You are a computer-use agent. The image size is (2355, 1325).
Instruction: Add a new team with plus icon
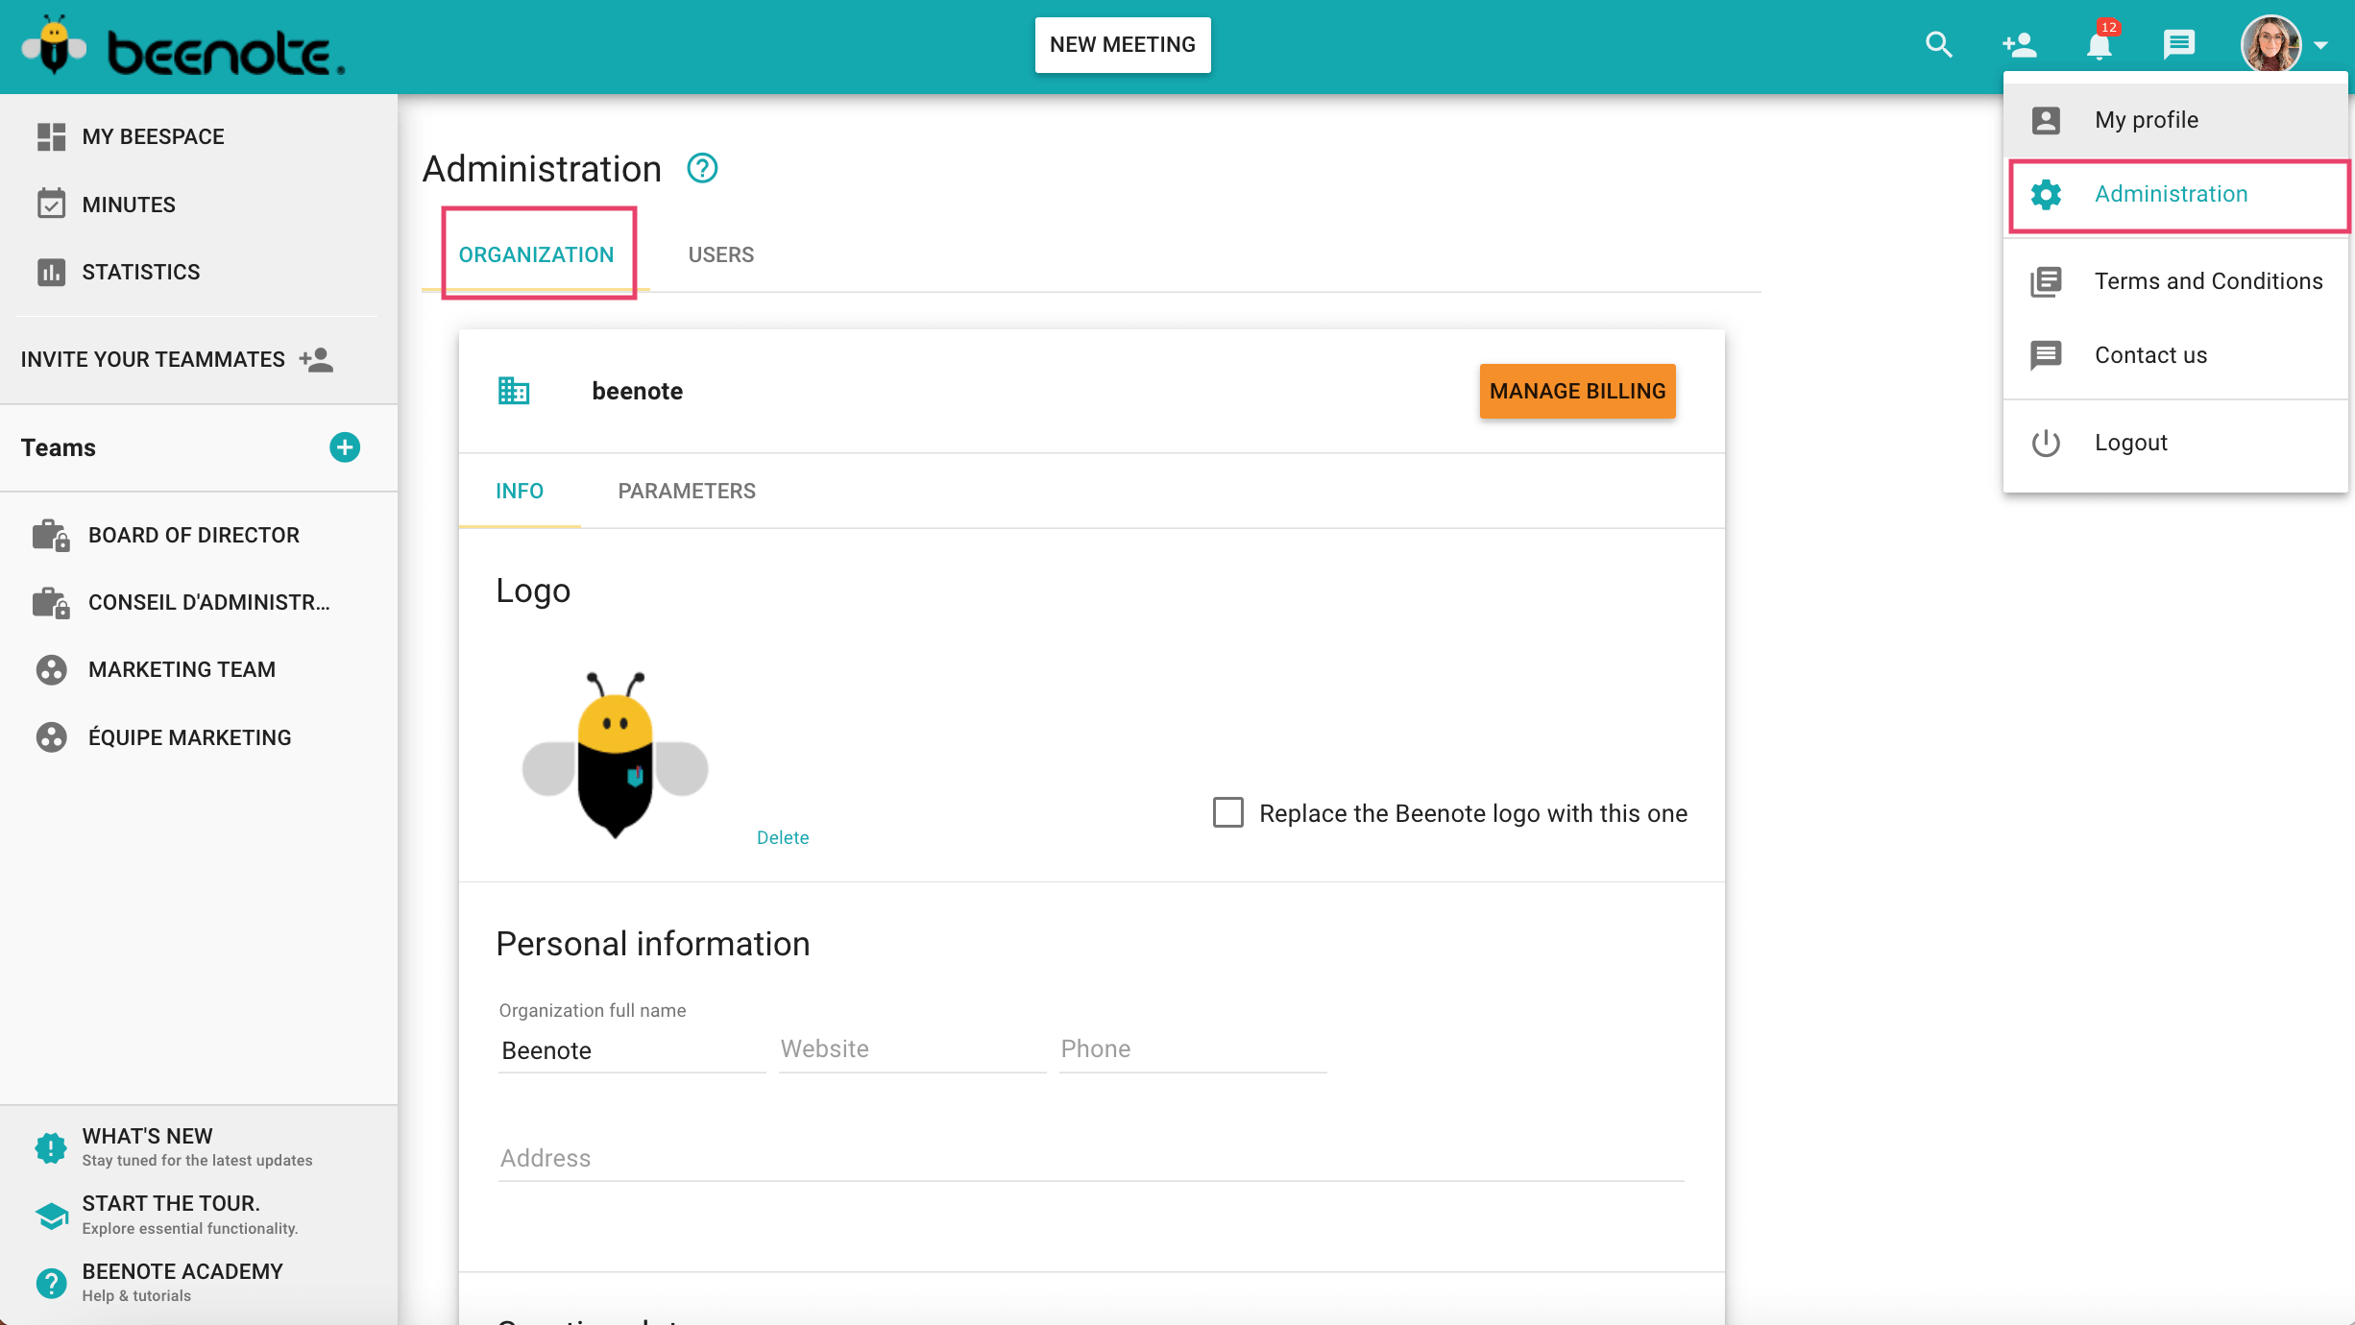point(345,447)
